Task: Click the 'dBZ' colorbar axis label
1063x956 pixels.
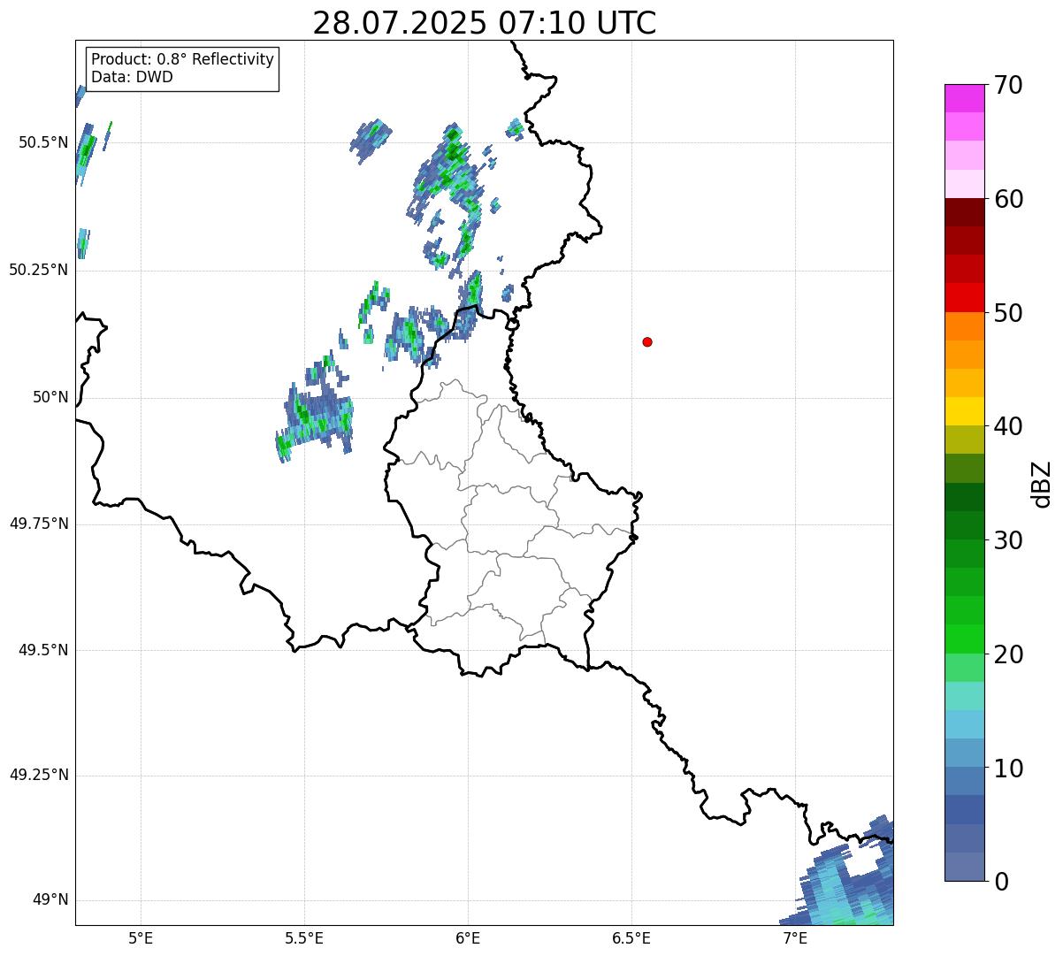Action: tap(1042, 483)
